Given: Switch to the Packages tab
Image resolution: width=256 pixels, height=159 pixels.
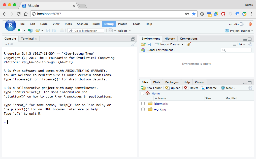Looking at the screenshot, I should [172, 82].
